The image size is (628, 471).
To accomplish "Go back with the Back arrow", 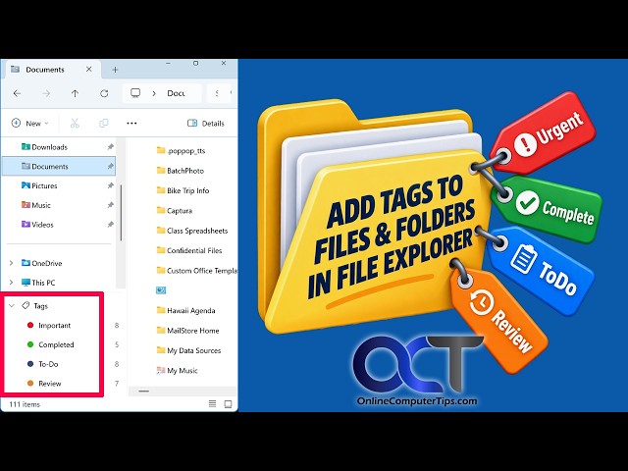I will click(x=17, y=93).
